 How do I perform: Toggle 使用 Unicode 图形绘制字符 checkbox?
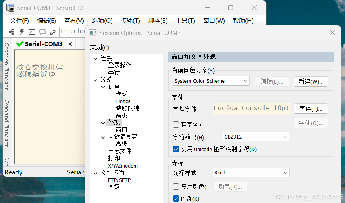(176, 149)
